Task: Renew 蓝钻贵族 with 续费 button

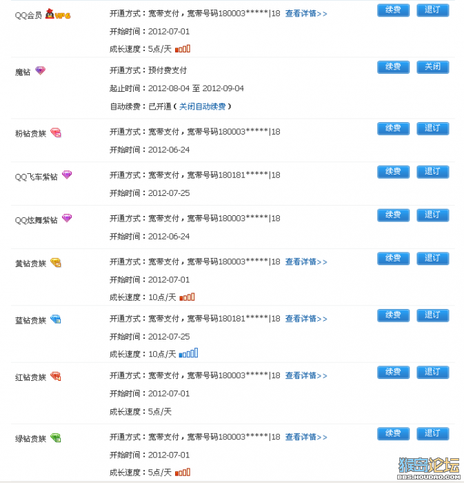Action: tap(393, 315)
